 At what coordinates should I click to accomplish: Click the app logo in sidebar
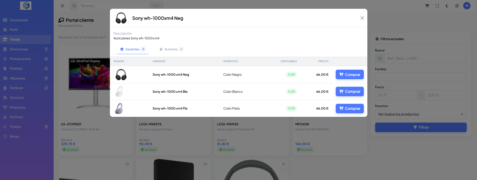pyautogui.click(x=26, y=6)
